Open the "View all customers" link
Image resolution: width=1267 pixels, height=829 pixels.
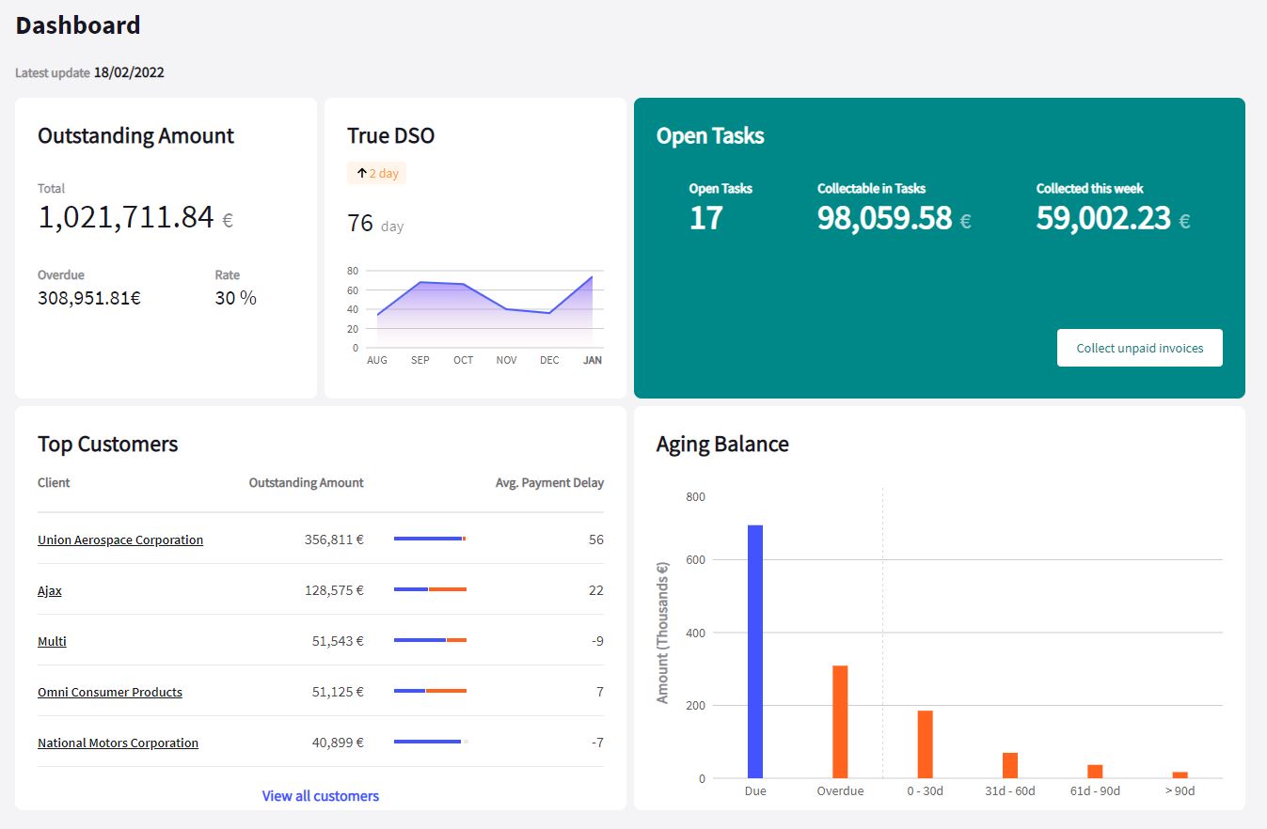coord(320,795)
